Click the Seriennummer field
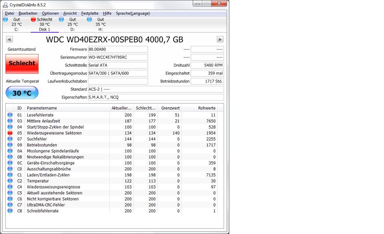Viewport: 384px width, 234px height. tap(118, 57)
